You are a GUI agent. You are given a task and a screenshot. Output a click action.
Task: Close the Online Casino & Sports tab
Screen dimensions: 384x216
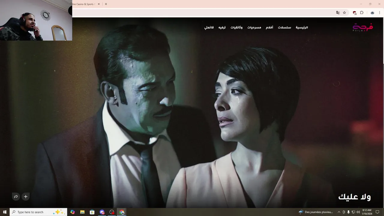click(x=99, y=4)
